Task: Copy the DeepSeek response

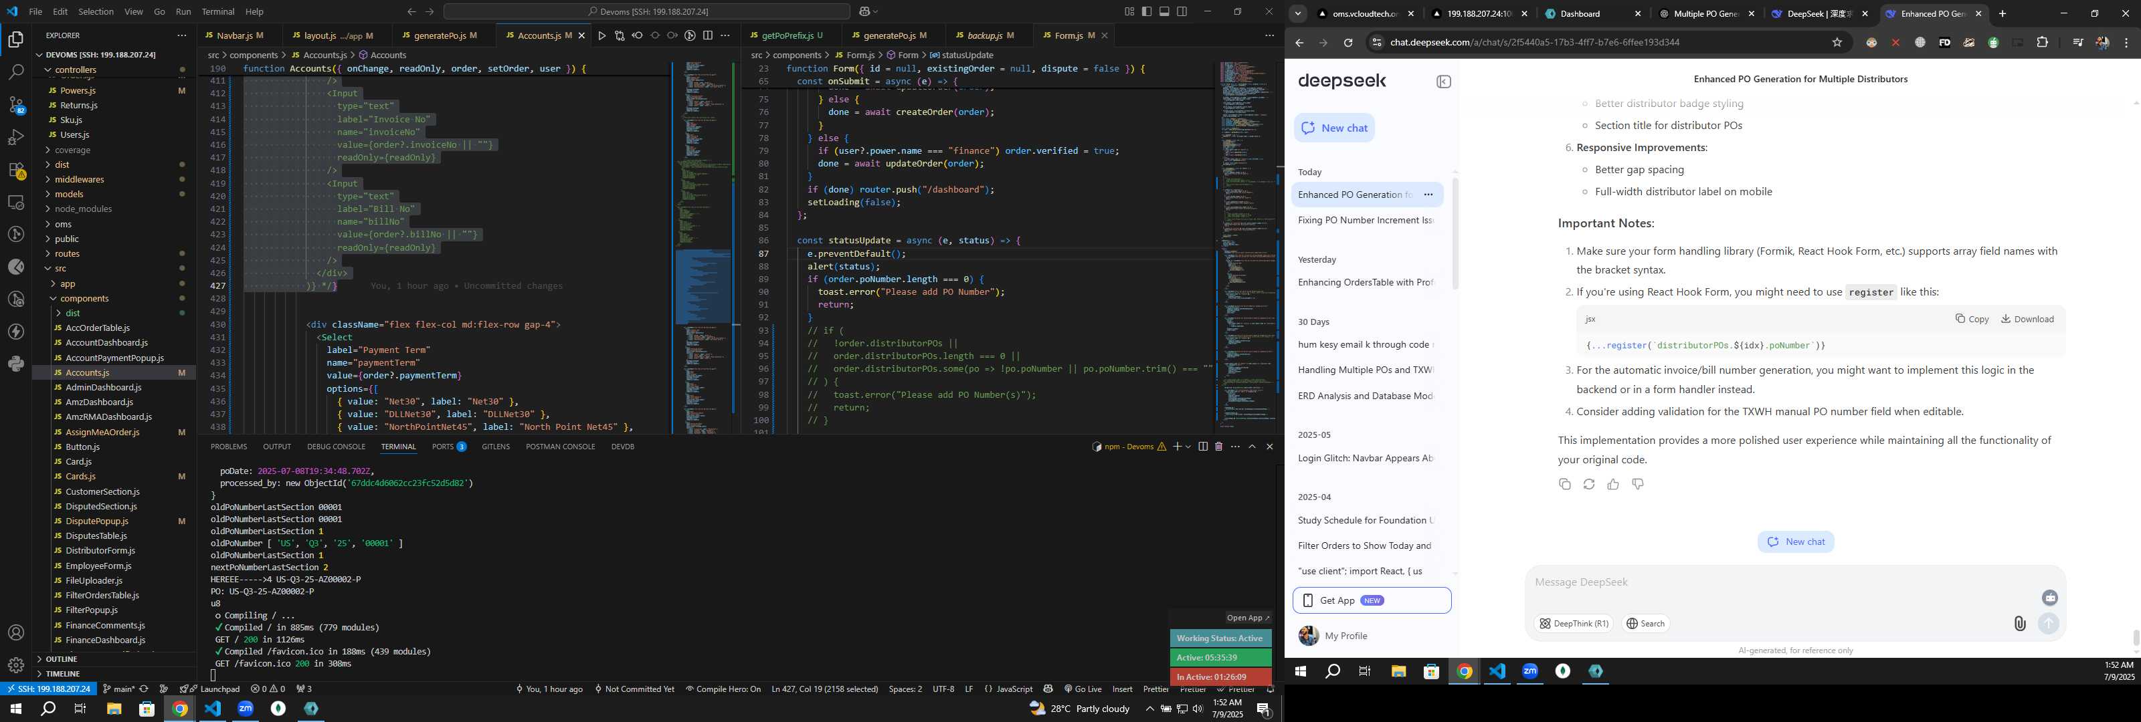Action: [1564, 485]
